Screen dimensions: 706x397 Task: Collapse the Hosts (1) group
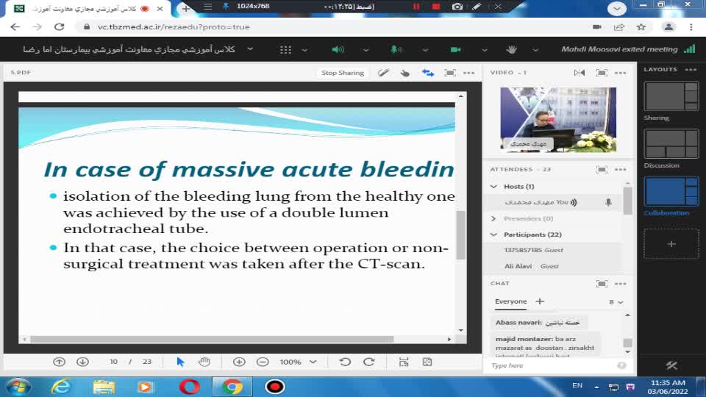[494, 187]
